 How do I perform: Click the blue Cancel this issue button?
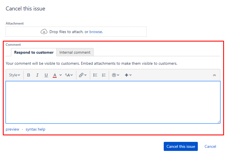click(x=181, y=146)
